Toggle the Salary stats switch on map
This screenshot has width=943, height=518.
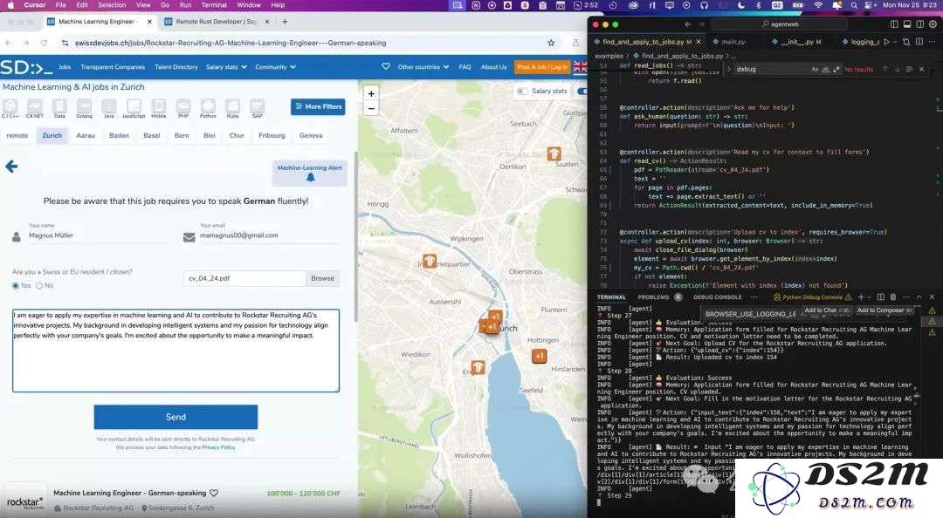522,92
